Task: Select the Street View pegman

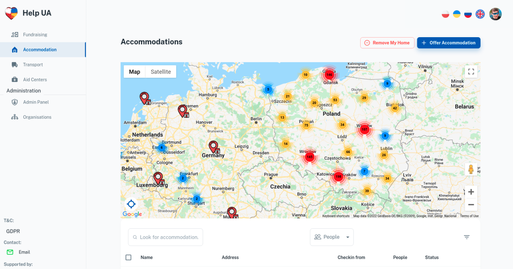Action: point(471,169)
